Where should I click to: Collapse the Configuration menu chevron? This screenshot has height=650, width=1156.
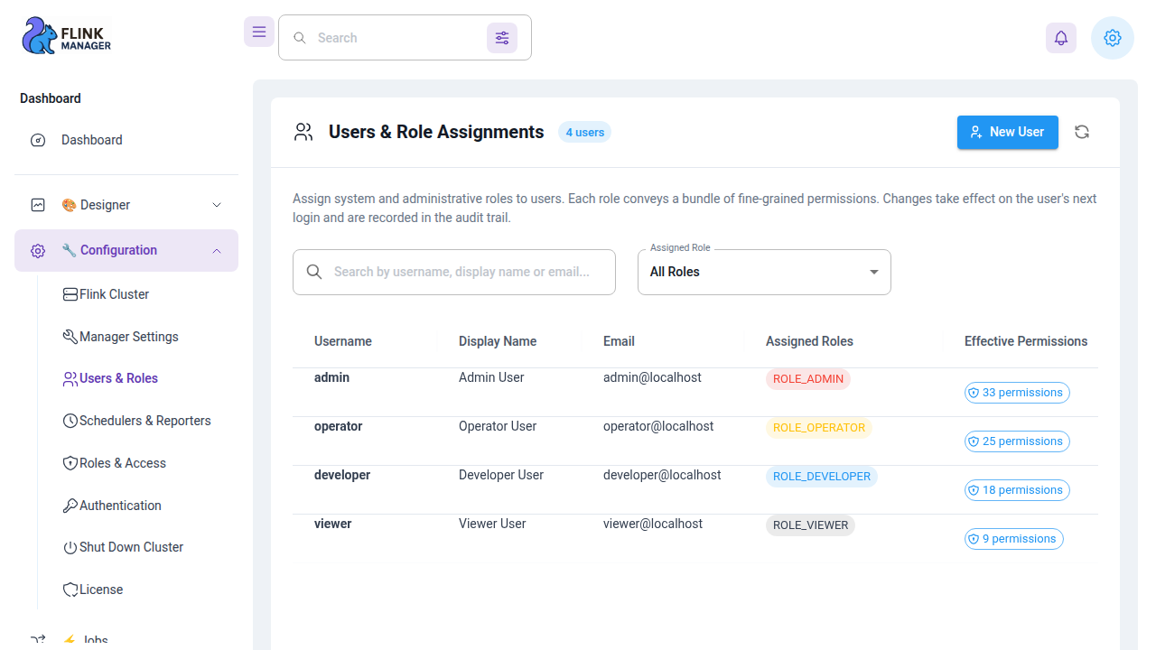(x=217, y=251)
